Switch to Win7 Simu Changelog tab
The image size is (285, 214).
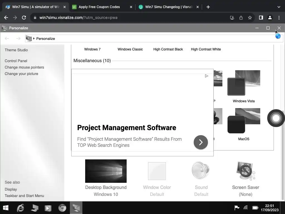pyautogui.click(x=169, y=7)
